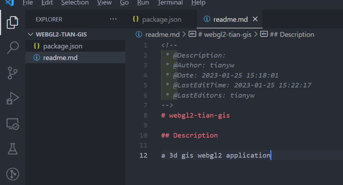Click the symbol icon beside '## Description' breadcrumb
This screenshot has height=185, width=343.
pos(264,34)
